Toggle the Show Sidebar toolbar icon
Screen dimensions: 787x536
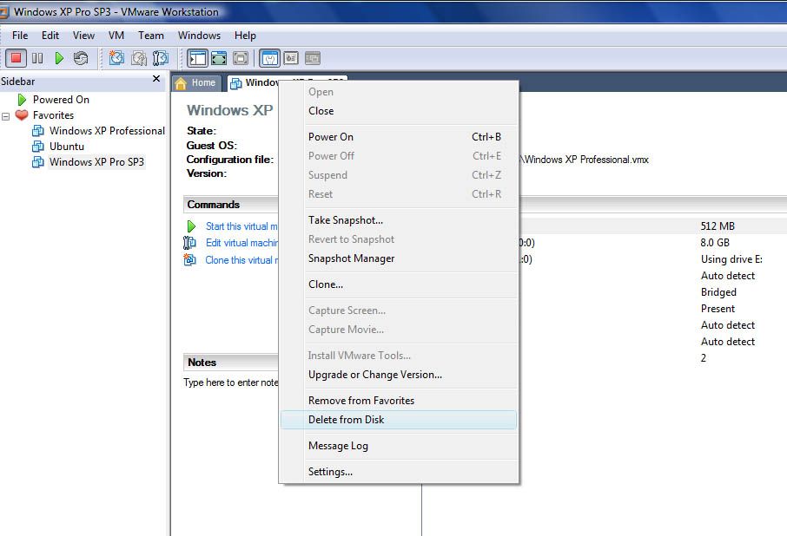point(197,58)
